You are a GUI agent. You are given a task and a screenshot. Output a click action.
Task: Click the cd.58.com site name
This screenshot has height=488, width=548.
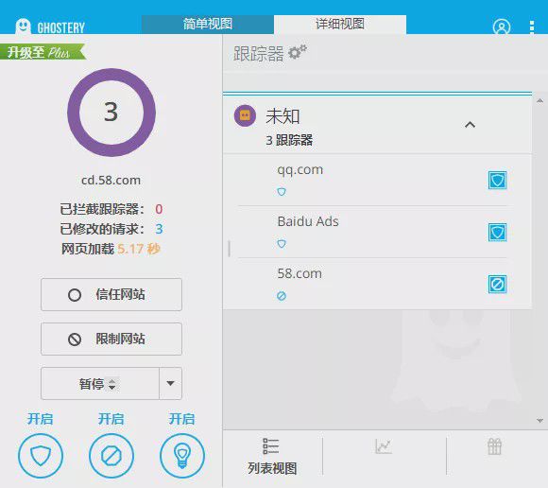[x=111, y=180]
